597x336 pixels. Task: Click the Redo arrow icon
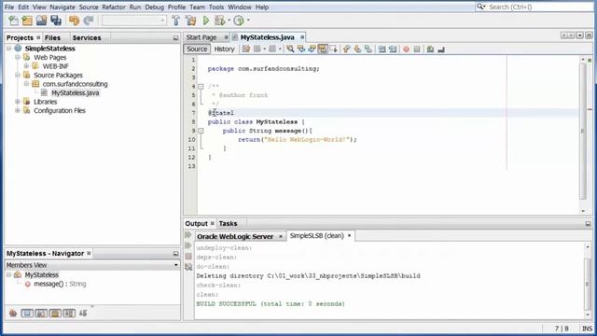coord(89,21)
